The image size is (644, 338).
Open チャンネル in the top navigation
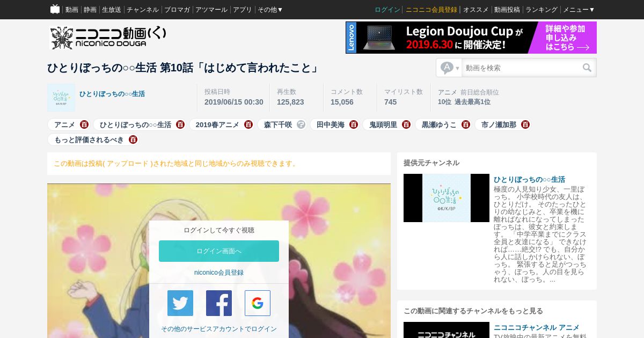pos(143,10)
